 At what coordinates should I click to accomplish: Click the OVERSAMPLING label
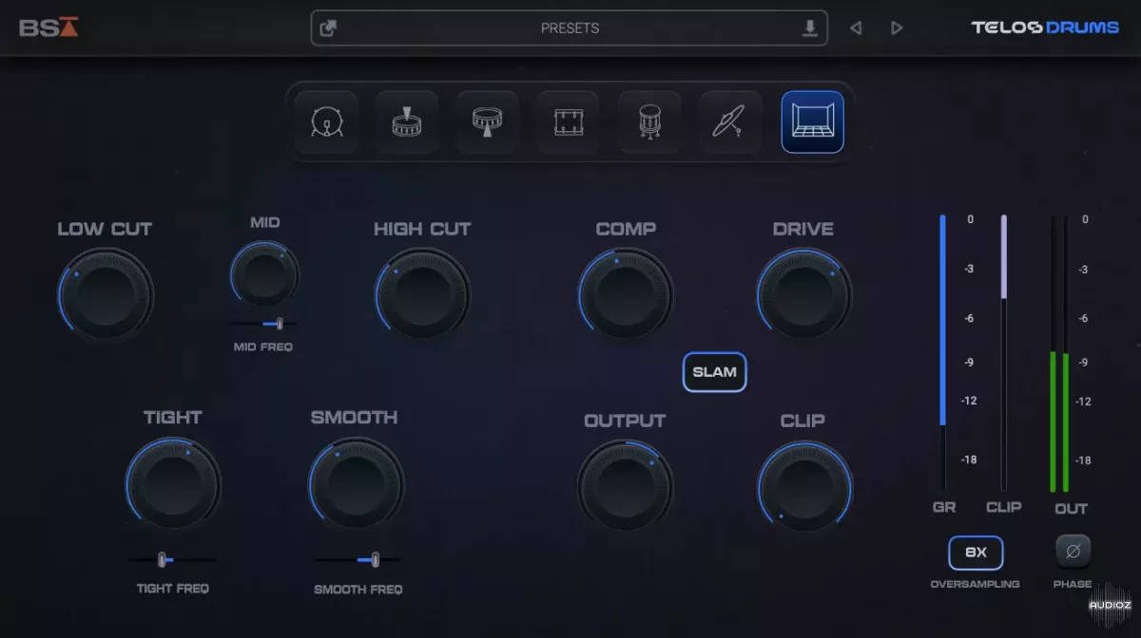975,584
